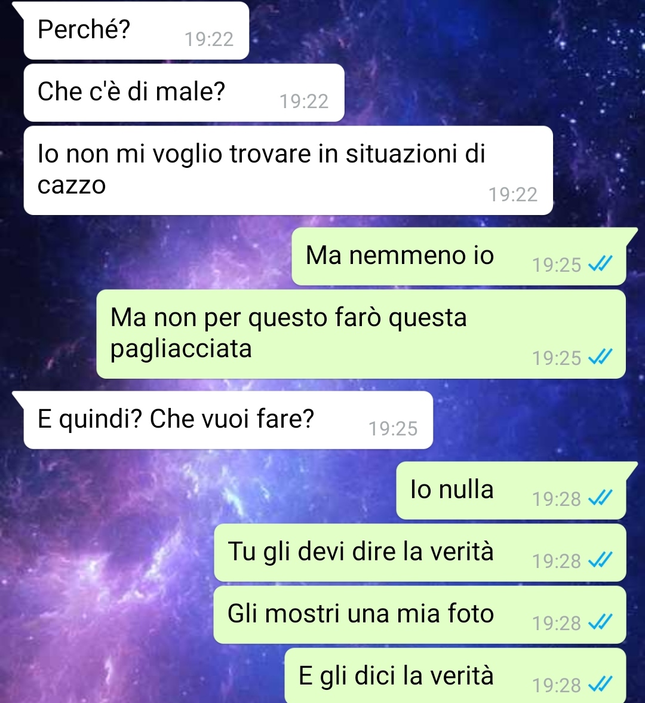Screen dimensions: 645x703
Task: Click the 19:22 timestamp on 'Perché?'
Action: pos(209,39)
